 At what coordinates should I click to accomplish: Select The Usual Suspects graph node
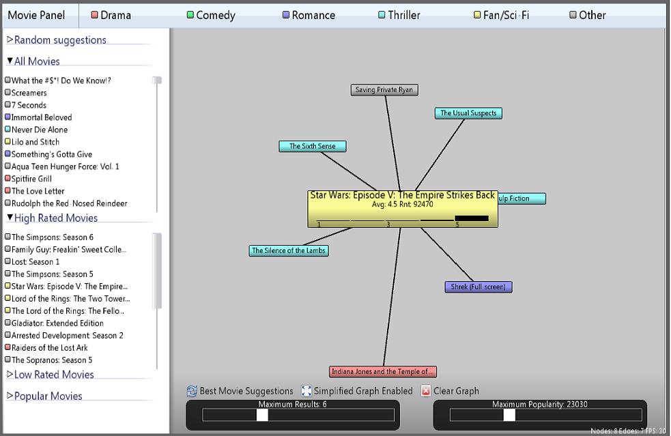point(468,113)
